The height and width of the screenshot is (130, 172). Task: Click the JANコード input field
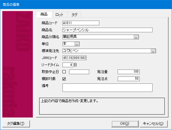tap(74, 58)
